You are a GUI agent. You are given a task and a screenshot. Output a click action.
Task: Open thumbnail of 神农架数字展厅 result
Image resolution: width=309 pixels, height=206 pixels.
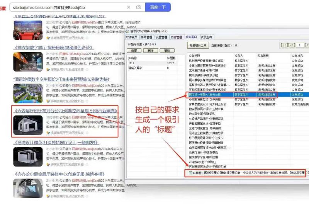[x=28, y=62]
